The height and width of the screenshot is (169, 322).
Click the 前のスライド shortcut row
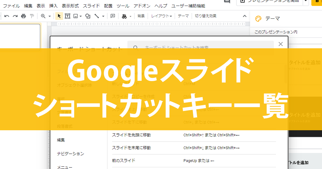pos(194,161)
